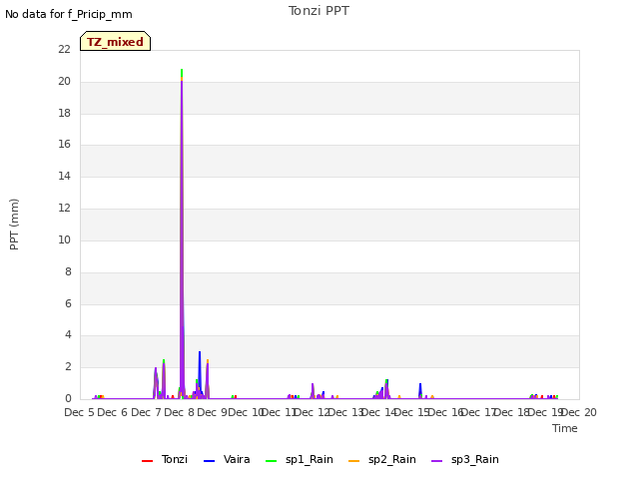639x479 pixels.
Task: Toggle the Vaira series in legend
Action: [227, 459]
